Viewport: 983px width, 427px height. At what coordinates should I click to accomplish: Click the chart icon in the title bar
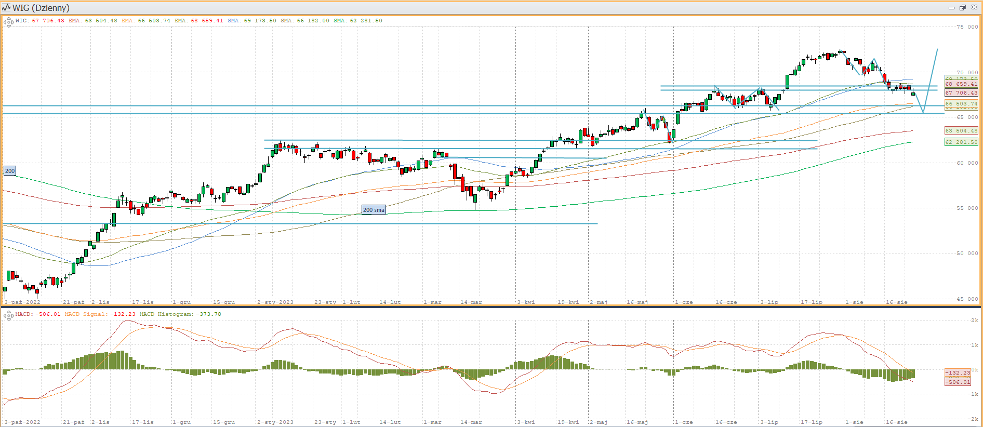pyautogui.click(x=6, y=7)
